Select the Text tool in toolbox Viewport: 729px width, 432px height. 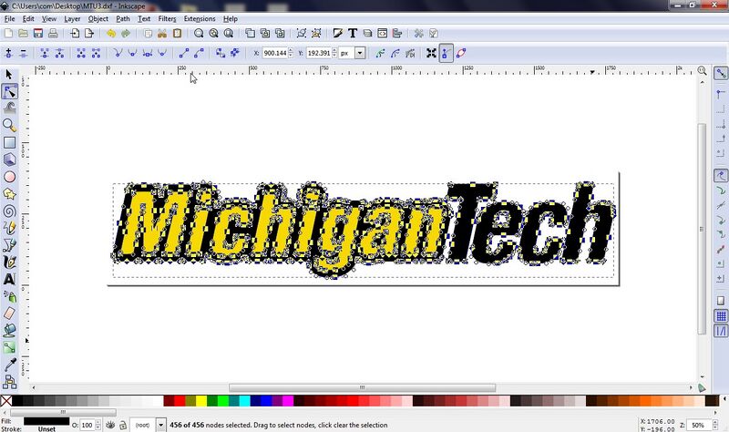coord(9,279)
